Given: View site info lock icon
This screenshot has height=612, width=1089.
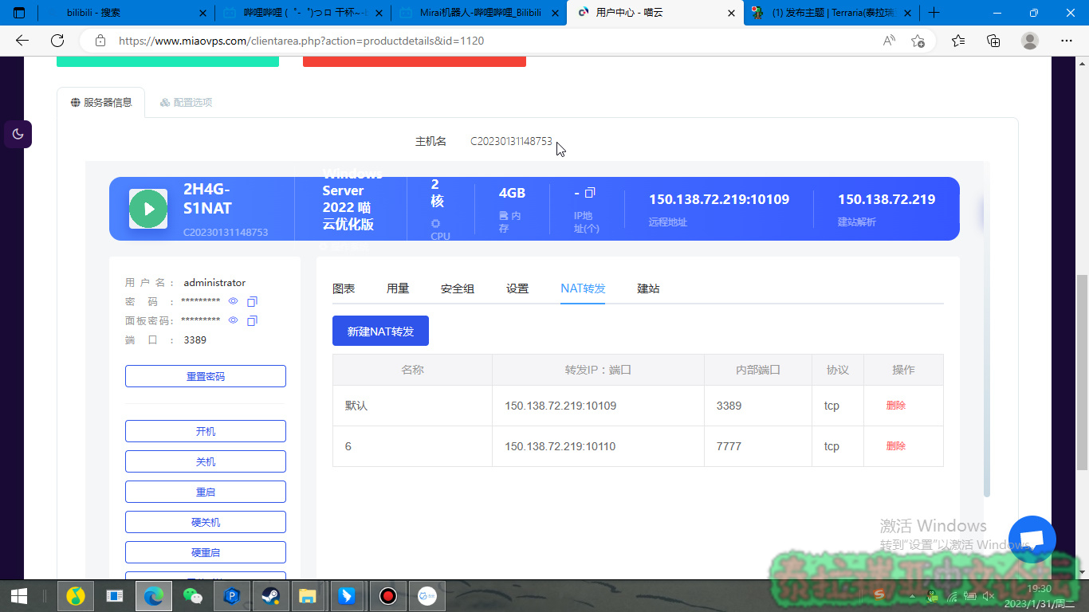Looking at the screenshot, I should coord(100,41).
